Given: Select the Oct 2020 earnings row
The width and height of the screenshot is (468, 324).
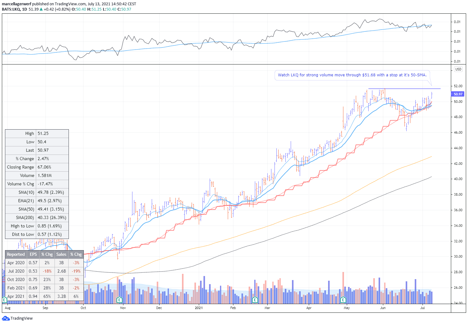Looking at the screenshot, I should pyautogui.click(x=44, y=279).
